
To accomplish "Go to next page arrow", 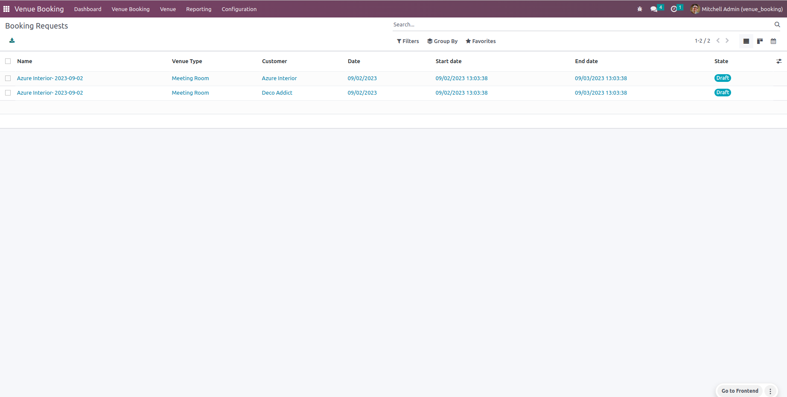I will tap(727, 41).
